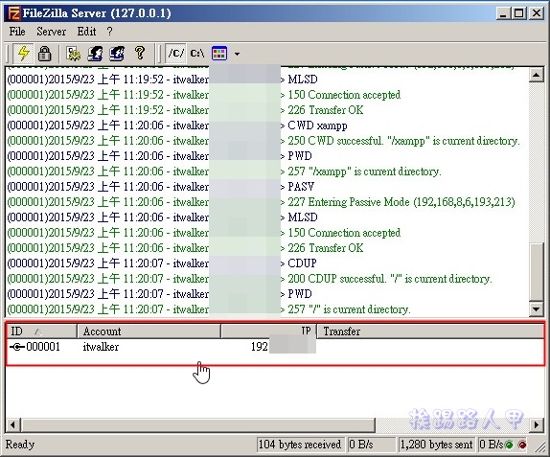Click horizontal scrollbar left arrow
The image size is (550, 457).
(x=12, y=425)
